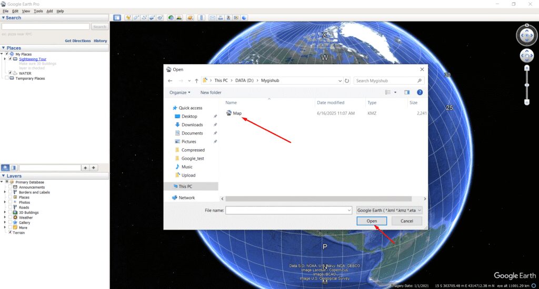Enable the 3D Buildings layer checkbox
Image resolution: width=539 pixels, height=289 pixels.
11,212
